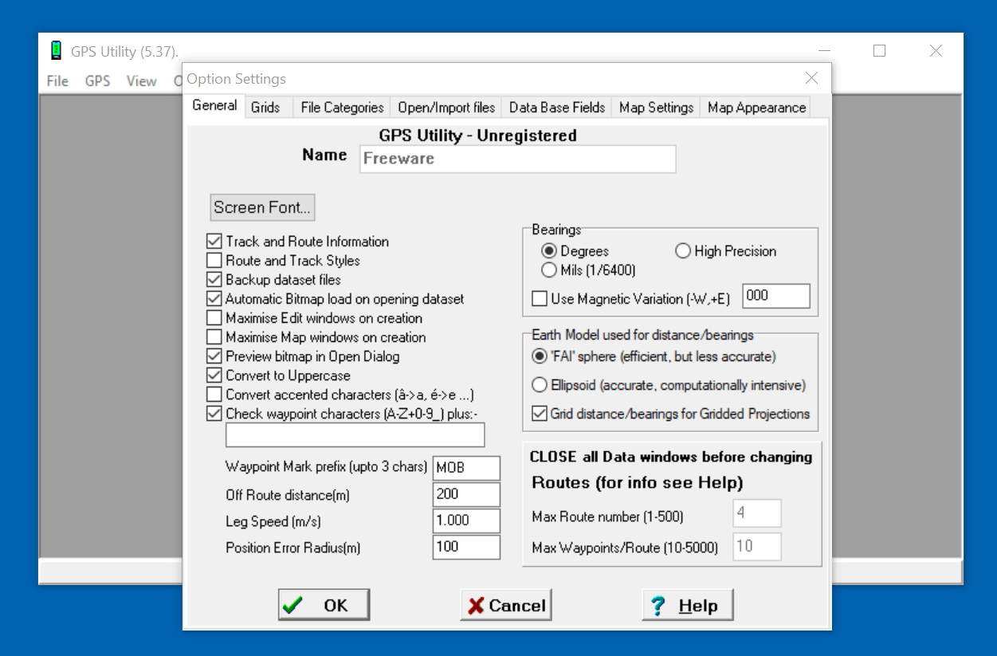Click Waypoint Mark prefix field MOB

[x=466, y=468]
